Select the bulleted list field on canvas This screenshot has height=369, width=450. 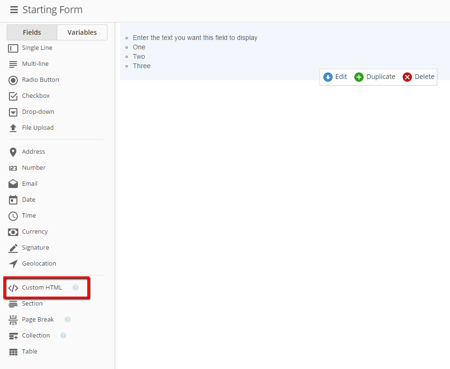pyautogui.click(x=285, y=52)
